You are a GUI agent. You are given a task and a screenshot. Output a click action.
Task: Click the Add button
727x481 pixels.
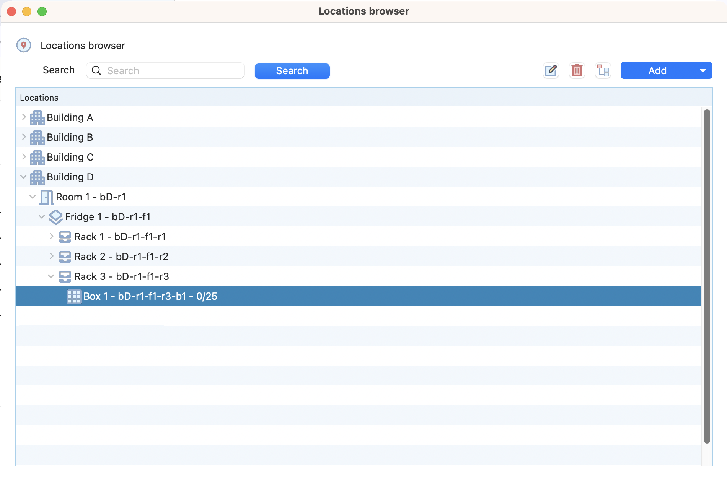(657, 71)
